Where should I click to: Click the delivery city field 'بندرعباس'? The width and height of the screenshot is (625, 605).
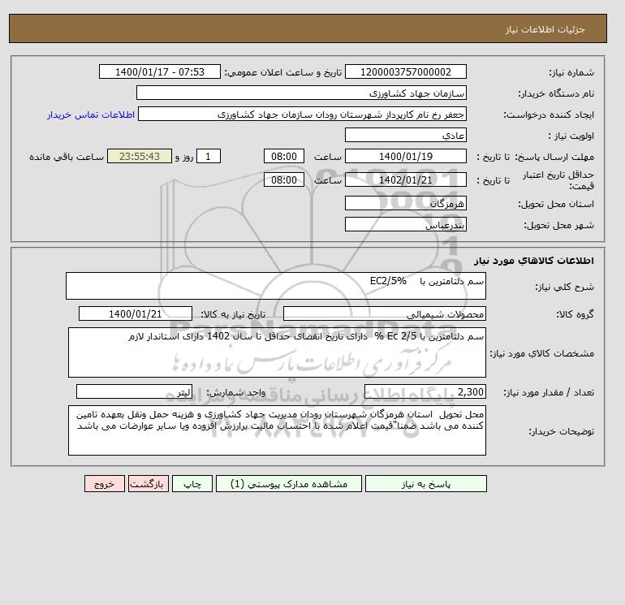(405, 224)
